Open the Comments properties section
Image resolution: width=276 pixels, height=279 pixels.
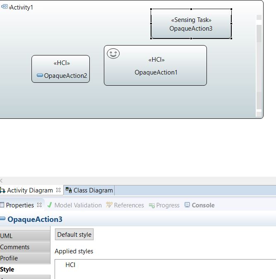click(25, 247)
